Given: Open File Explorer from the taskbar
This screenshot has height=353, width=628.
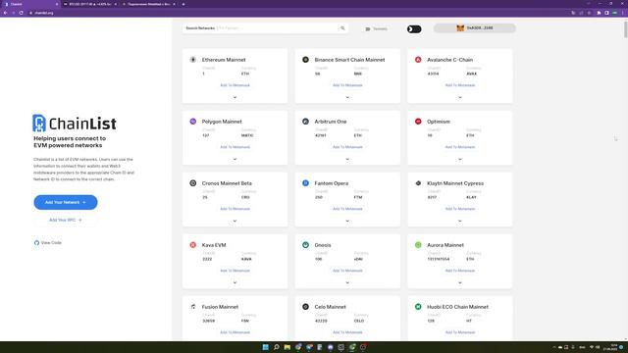Looking at the screenshot, I should pyautogui.click(x=288, y=347).
